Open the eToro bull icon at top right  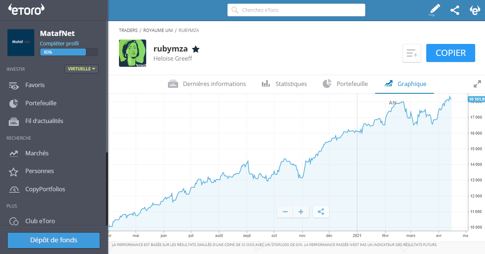(x=475, y=10)
